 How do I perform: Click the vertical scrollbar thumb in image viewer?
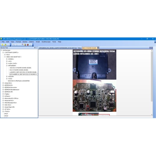point(152,76)
